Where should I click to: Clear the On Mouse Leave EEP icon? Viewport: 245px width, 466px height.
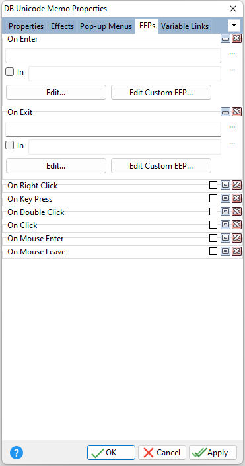236,251
